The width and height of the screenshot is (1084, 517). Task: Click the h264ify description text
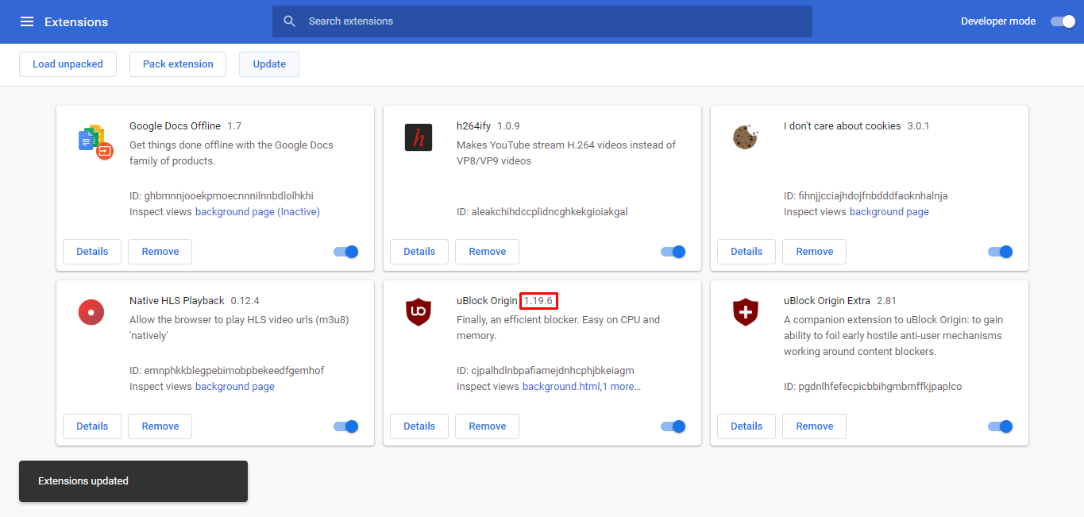[x=566, y=153]
